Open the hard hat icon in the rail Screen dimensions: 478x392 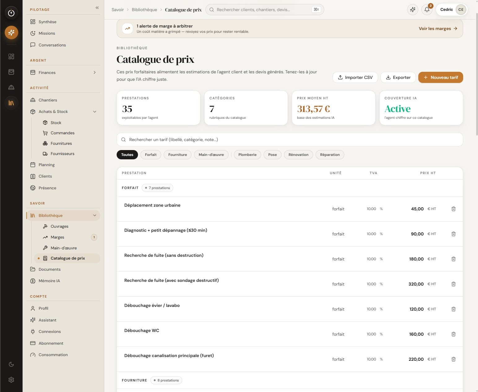[x=11, y=87]
